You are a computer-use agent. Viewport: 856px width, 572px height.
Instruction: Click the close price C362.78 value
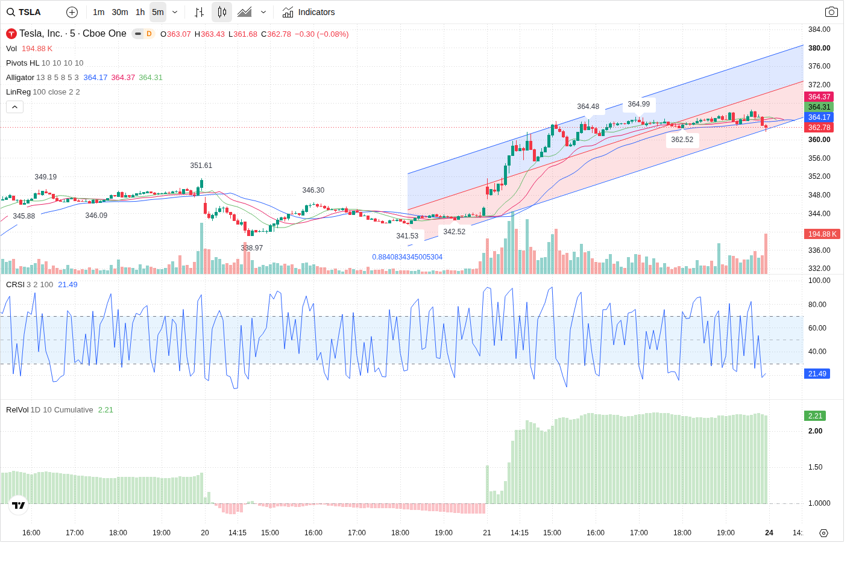click(276, 34)
